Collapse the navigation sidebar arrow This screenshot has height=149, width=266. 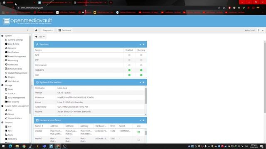click(x=28, y=30)
